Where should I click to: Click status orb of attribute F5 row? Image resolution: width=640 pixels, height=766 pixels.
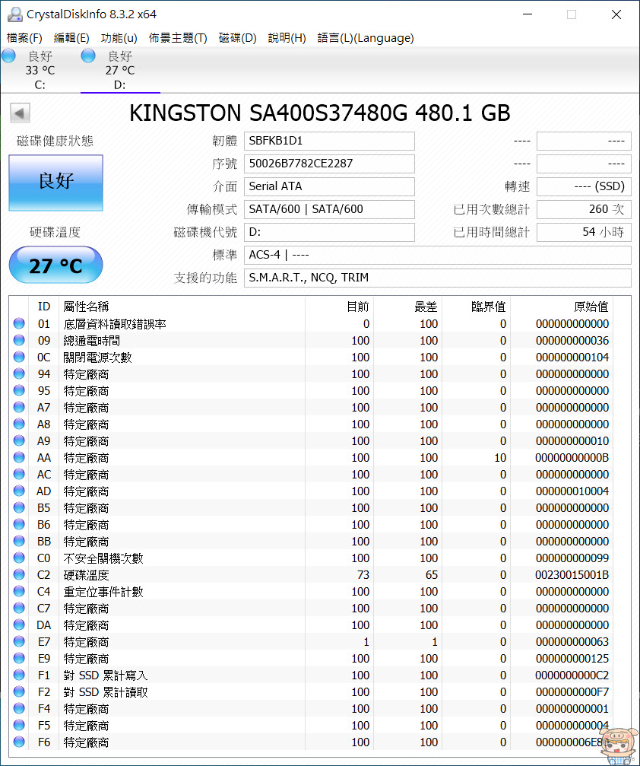click(19, 725)
